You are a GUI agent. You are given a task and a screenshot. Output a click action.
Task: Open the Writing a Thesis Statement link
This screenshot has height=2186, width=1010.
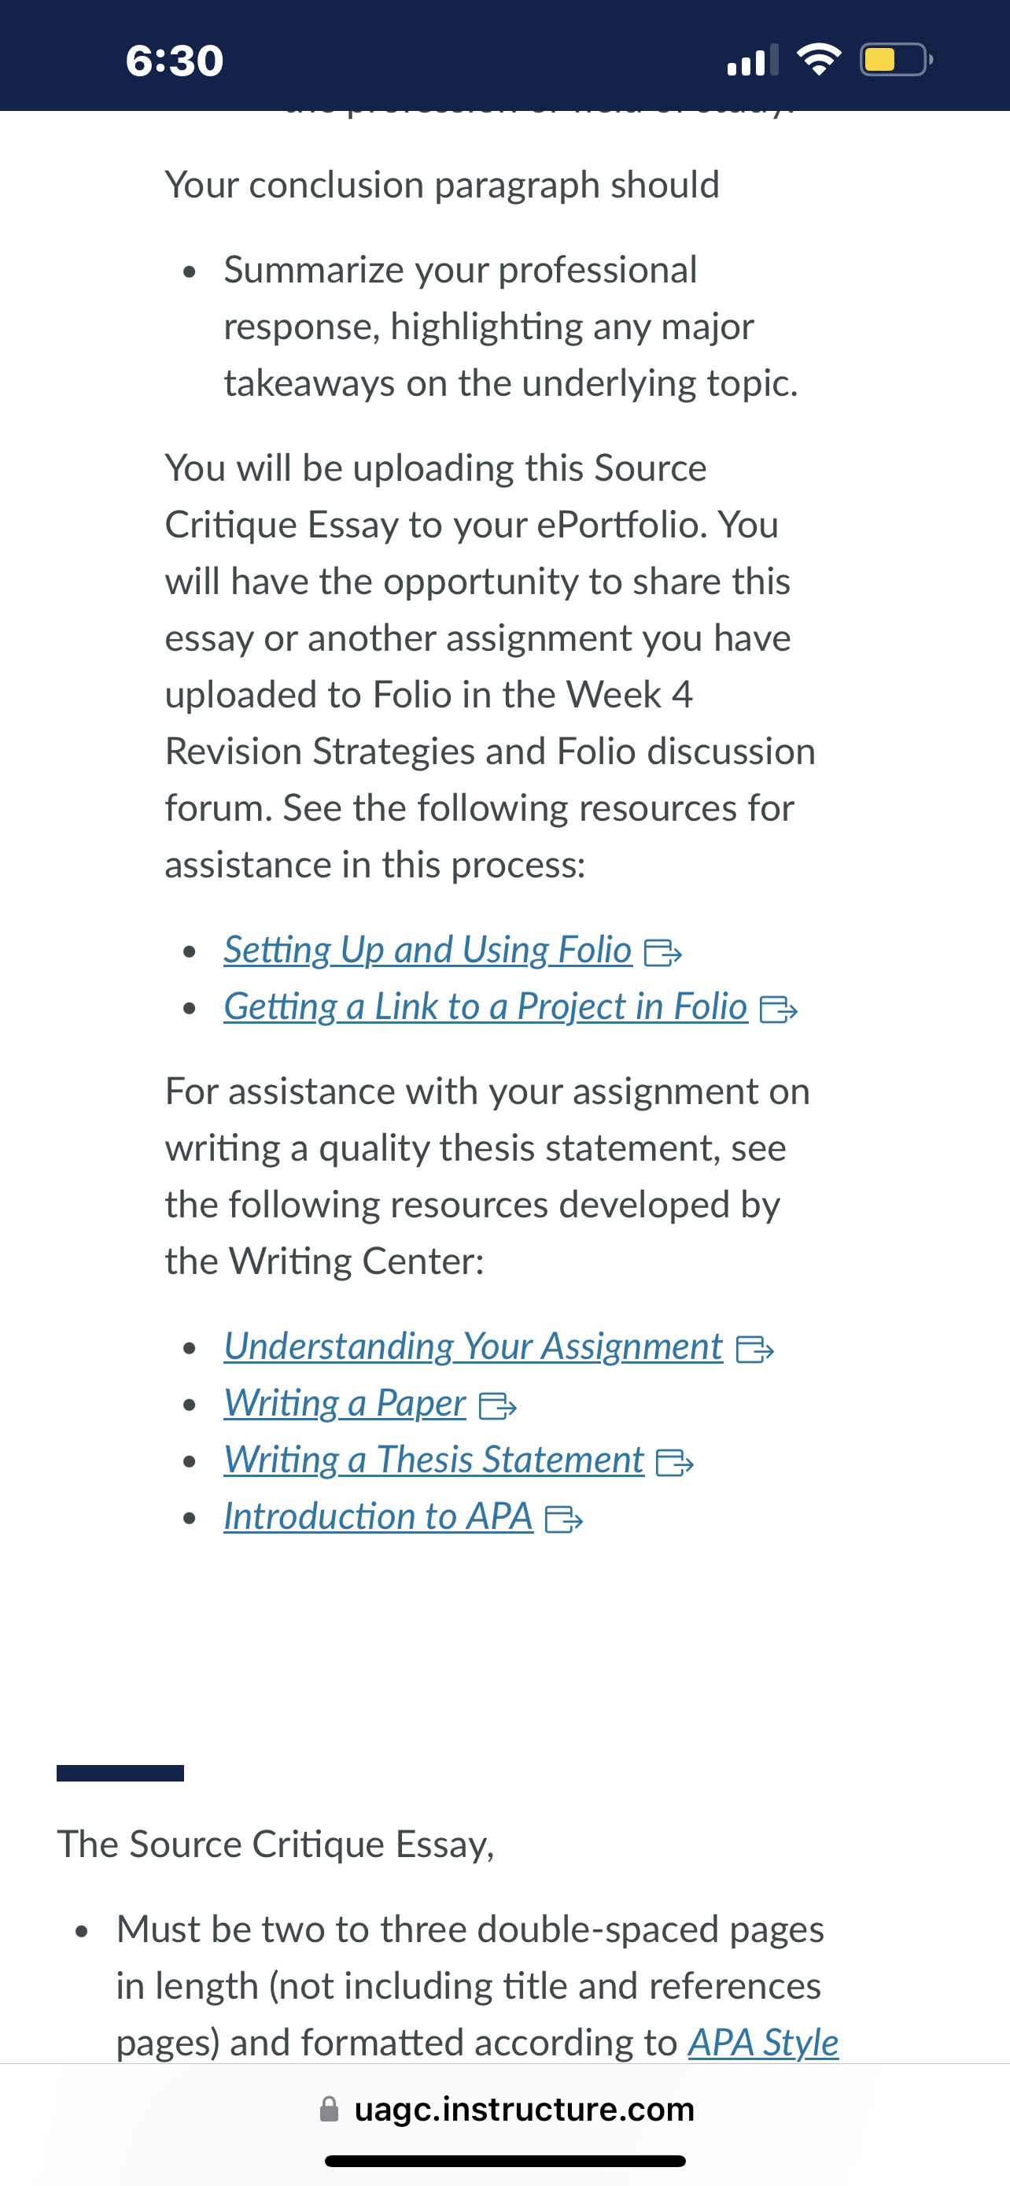click(434, 1460)
